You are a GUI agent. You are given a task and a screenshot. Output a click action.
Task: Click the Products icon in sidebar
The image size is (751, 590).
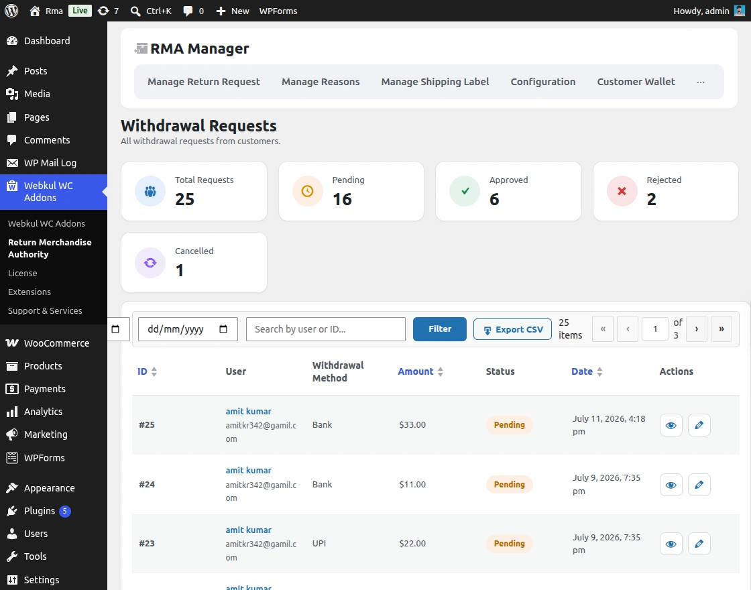pos(12,366)
